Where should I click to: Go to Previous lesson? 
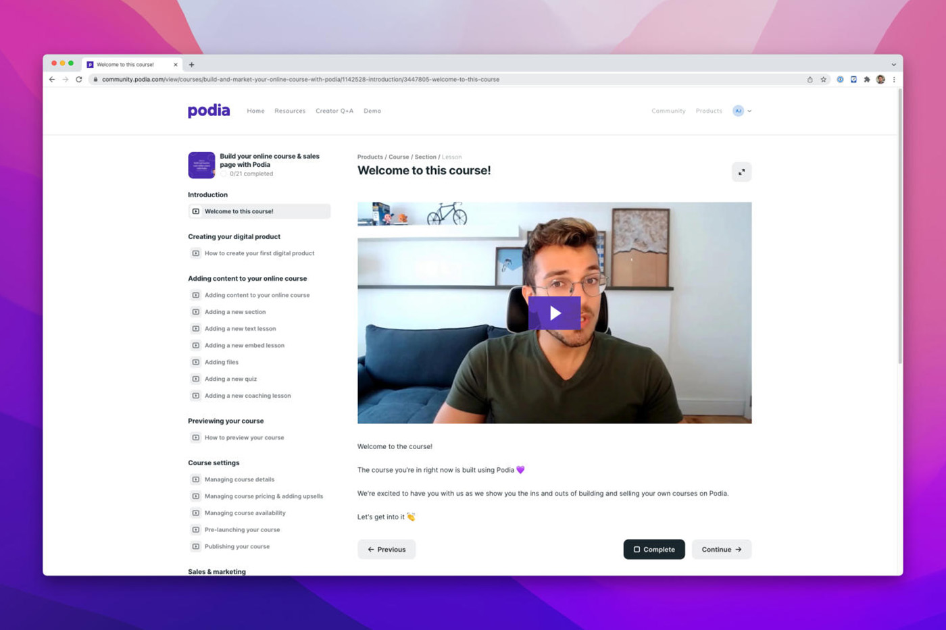[387, 549]
